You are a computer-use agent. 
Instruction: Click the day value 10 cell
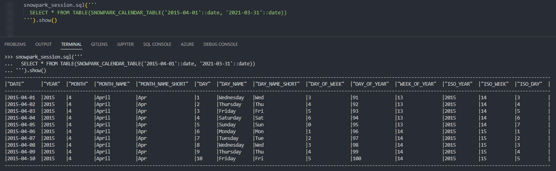click(199, 158)
